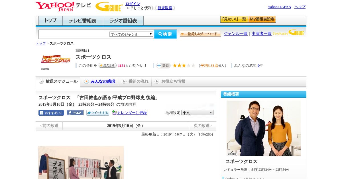
Task: Click the 新規取得 link
Action: (x=165, y=8)
